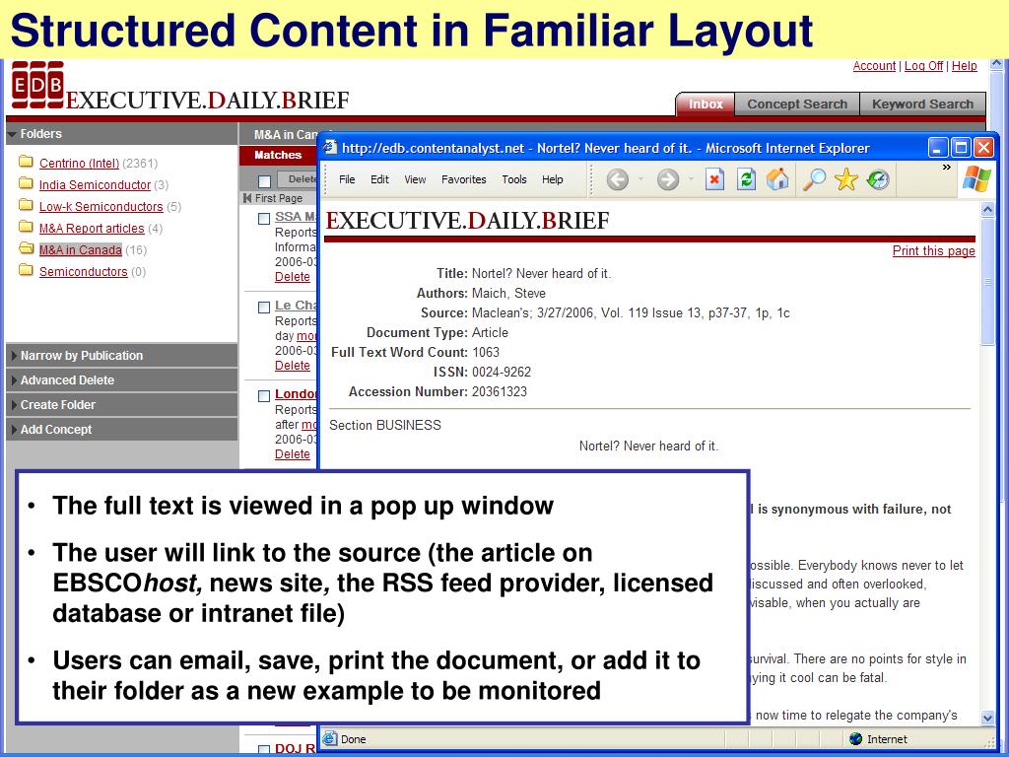Open the Low-k Semiconductors folder link
This screenshot has height=757, width=1009.
(101, 207)
